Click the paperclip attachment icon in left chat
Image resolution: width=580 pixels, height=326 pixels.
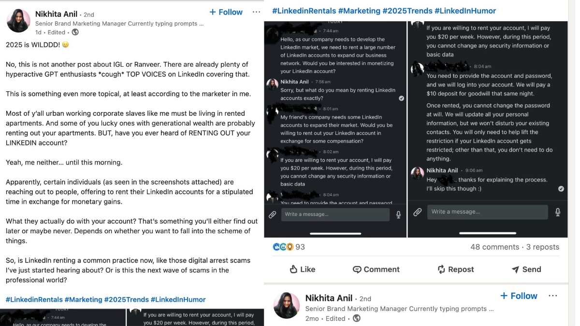coord(272,214)
